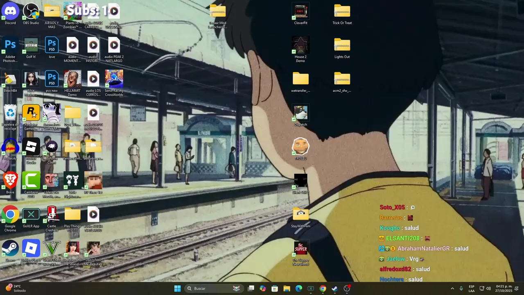
Task: Open File Explorer from taskbar
Action: point(287,288)
